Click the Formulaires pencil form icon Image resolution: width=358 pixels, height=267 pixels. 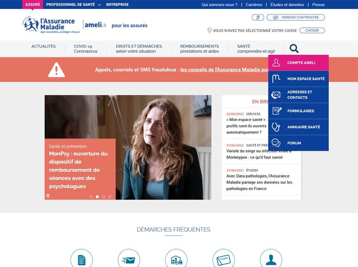point(277,111)
